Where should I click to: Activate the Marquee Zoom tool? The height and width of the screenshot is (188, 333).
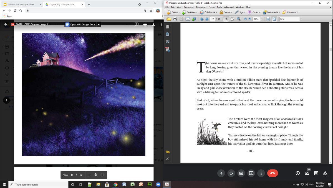coord(239,19)
